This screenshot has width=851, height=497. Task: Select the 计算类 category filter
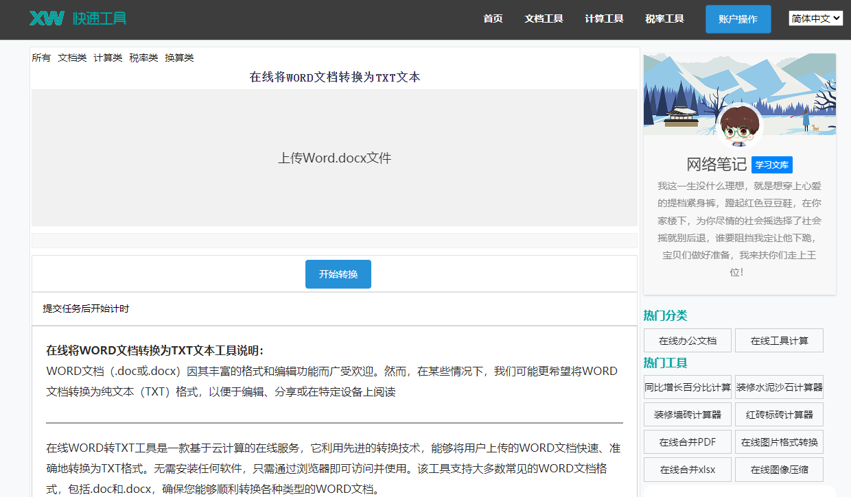[108, 58]
